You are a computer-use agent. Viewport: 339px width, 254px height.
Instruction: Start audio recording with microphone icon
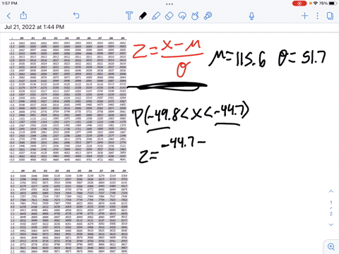point(251,16)
